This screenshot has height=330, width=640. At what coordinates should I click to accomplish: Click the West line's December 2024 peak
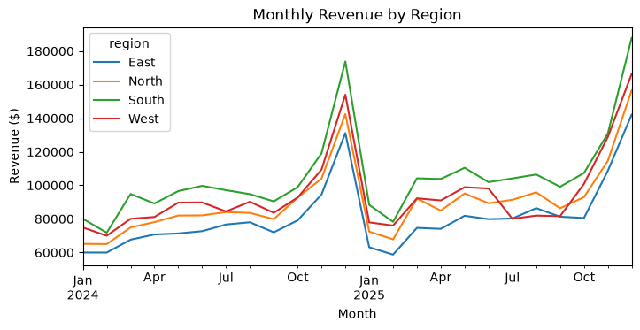345,95
